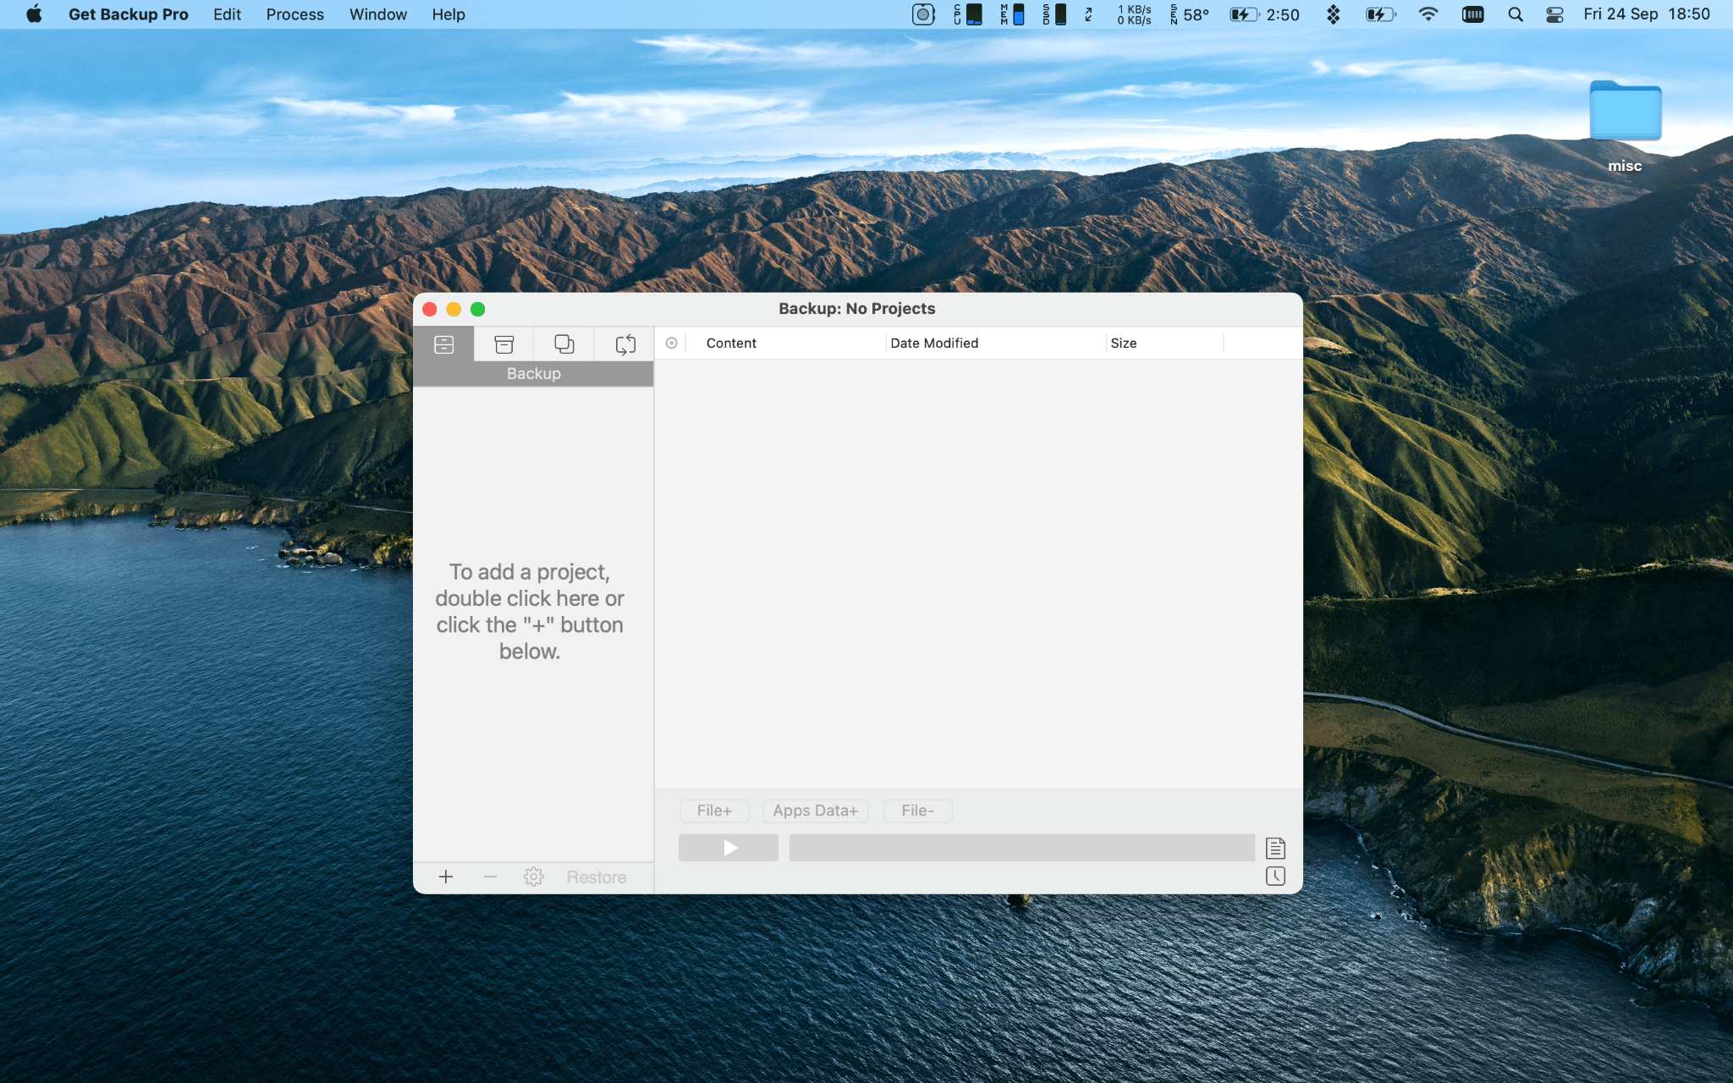The height and width of the screenshot is (1083, 1733).
Task: Click the 'To add a project' hint text
Action: [x=530, y=612]
